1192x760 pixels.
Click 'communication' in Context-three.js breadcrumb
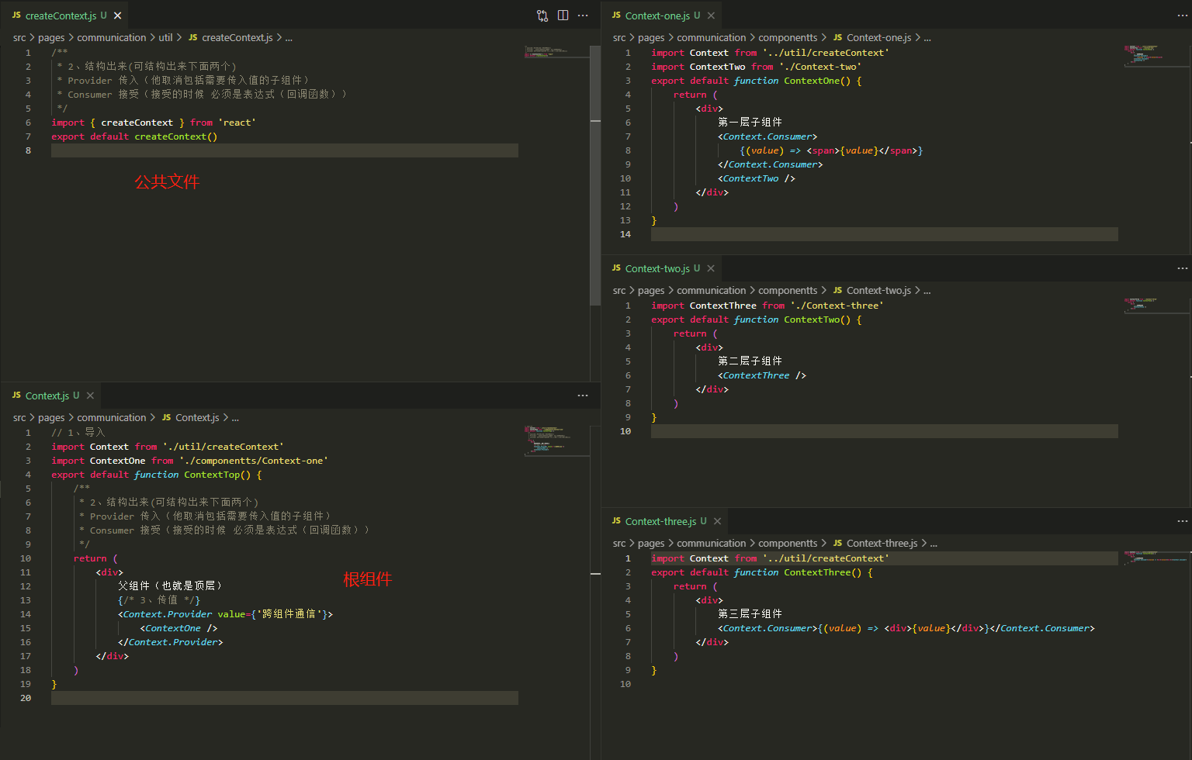pos(711,543)
